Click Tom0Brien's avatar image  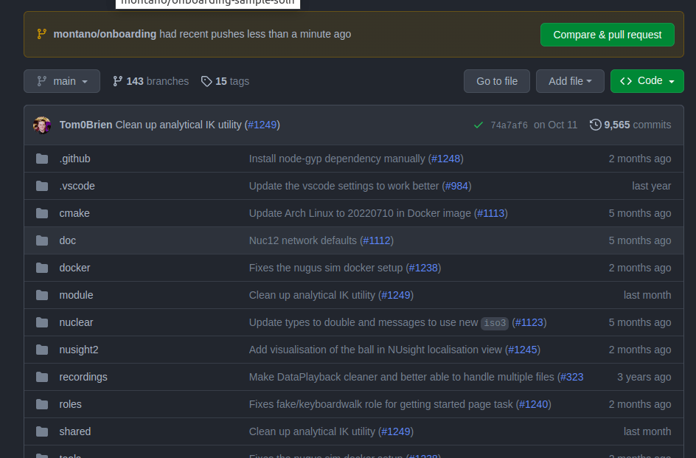tap(42, 125)
